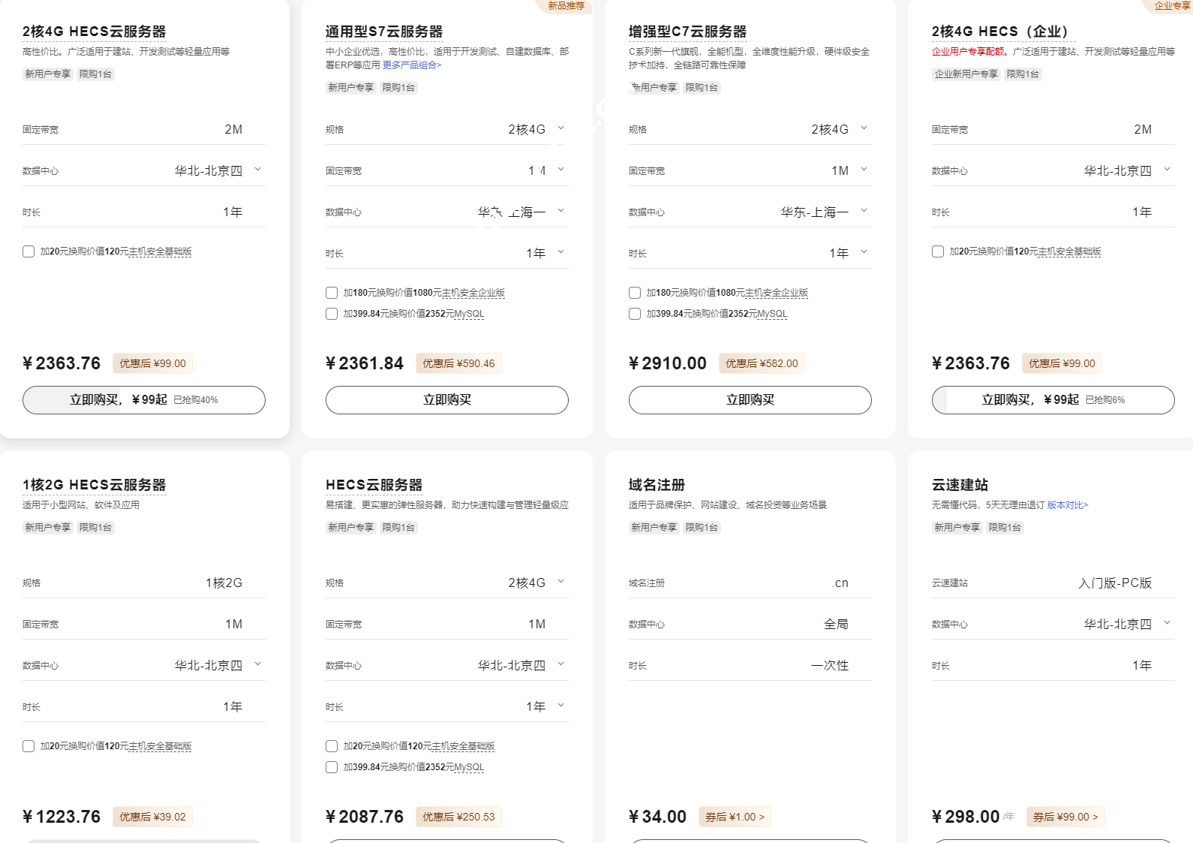Click the 优惠后 ¥250.53 discount tag
Screen dimensions: 1193x843
coord(458,817)
